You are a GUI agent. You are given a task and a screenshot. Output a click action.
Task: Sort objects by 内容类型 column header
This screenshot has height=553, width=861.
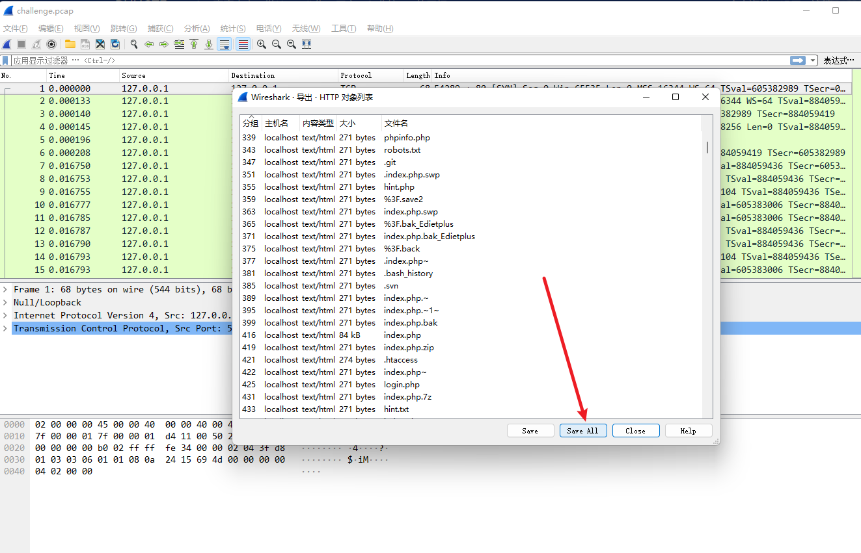point(318,123)
